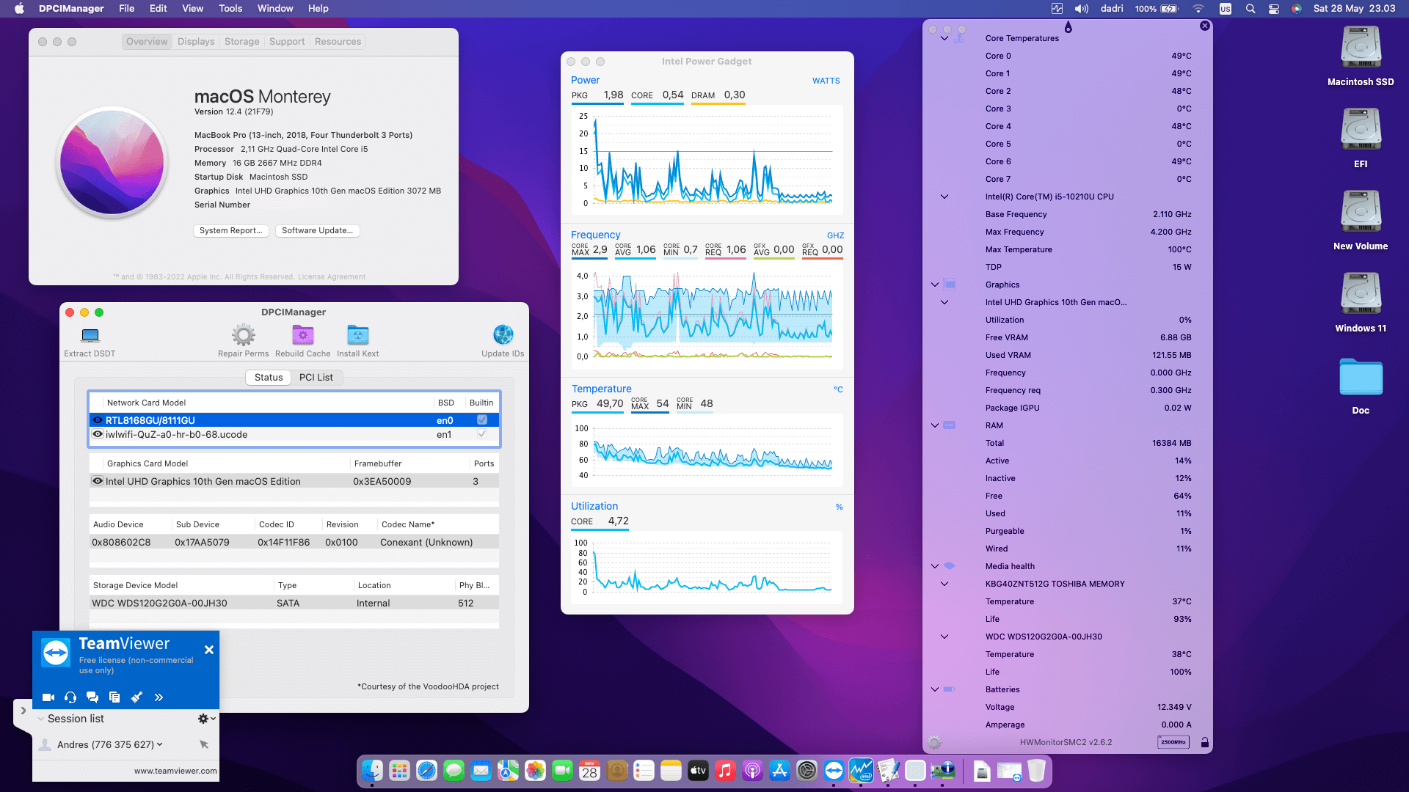Open the Doc folder on desktop
The image size is (1409, 792).
tap(1361, 377)
